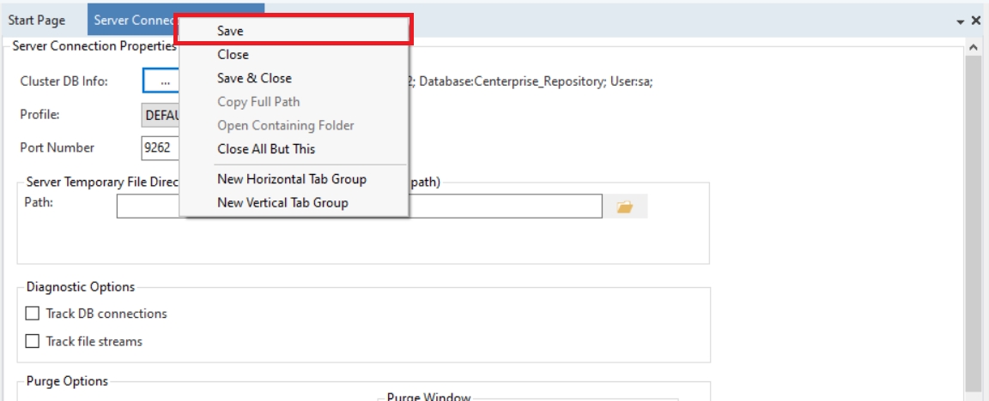The image size is (989, 401).
Task: Pick Save & Close menu entry
Action: coord(254,78)
